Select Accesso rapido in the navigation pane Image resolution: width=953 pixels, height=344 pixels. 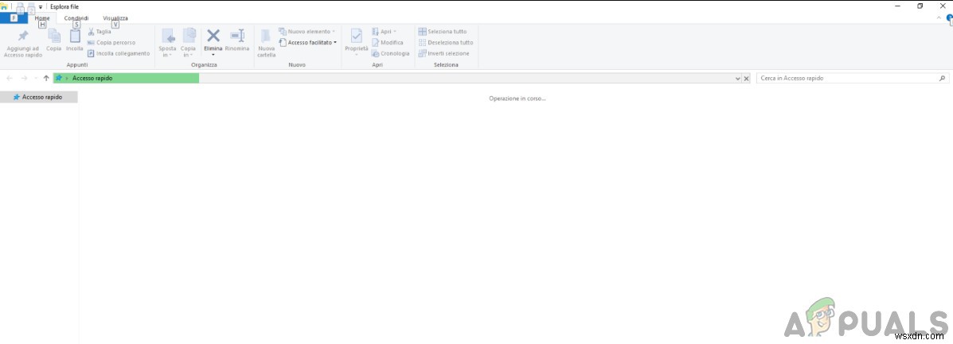point(39,97)
